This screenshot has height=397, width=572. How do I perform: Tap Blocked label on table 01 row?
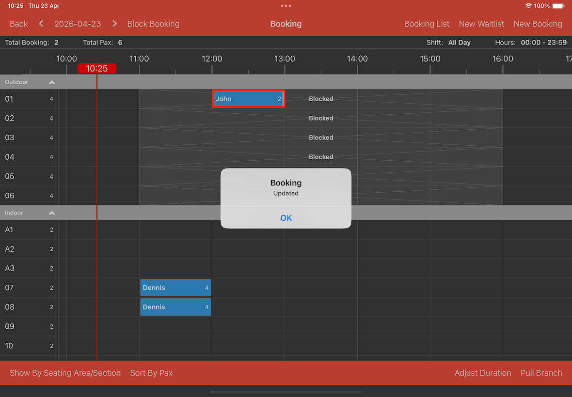coord(321,99)
